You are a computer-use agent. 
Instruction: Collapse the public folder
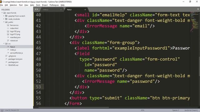click(4, 22)
